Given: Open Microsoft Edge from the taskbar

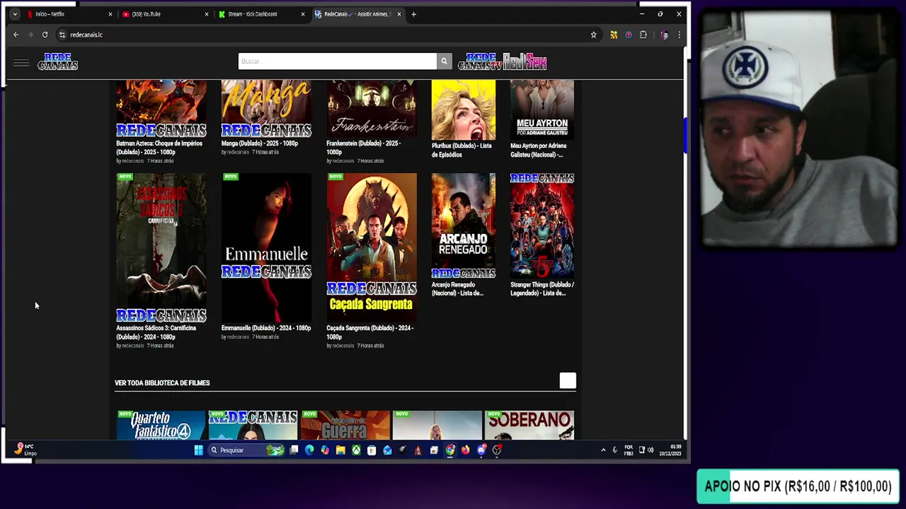Looking at the screenshot, I should tap(309, 450).
